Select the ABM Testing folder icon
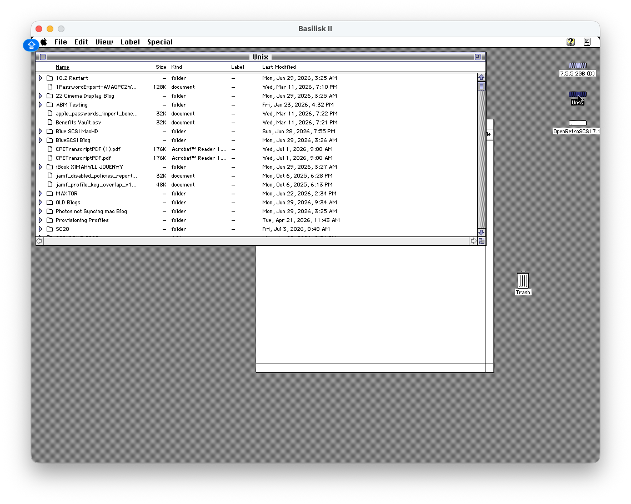 (50, 104)
